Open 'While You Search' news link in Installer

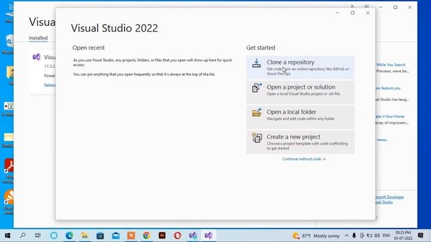(391, 65)
